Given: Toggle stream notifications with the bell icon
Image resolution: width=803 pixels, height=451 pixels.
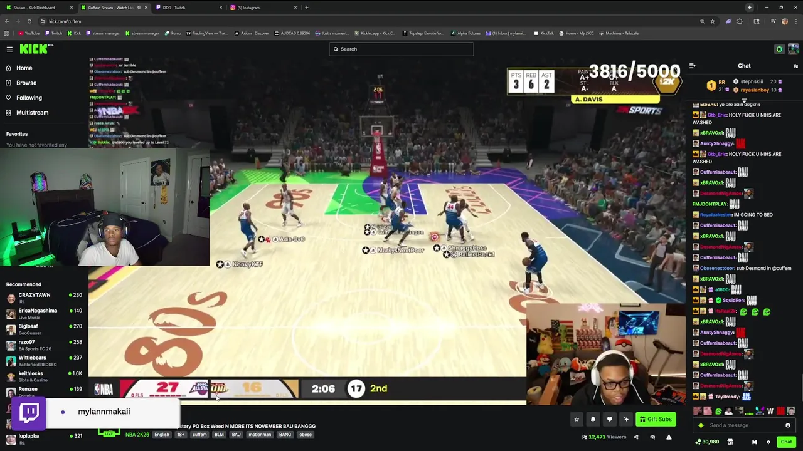Looking at the screenshot, I should coord(593,419).
